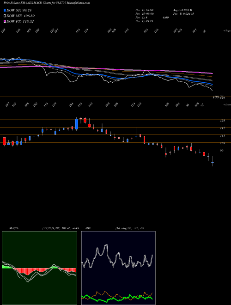
Task: Click the first red candlestick at the chart's left edge
Action: coord(4,141)
